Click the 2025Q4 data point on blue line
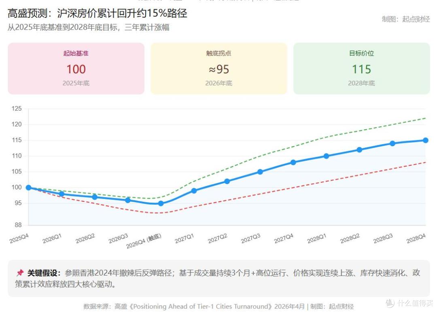This screenshot has height=312, width=437. [x=28, y=188]
